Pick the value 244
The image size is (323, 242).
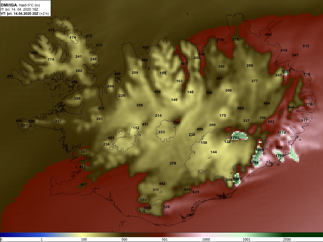110,86
